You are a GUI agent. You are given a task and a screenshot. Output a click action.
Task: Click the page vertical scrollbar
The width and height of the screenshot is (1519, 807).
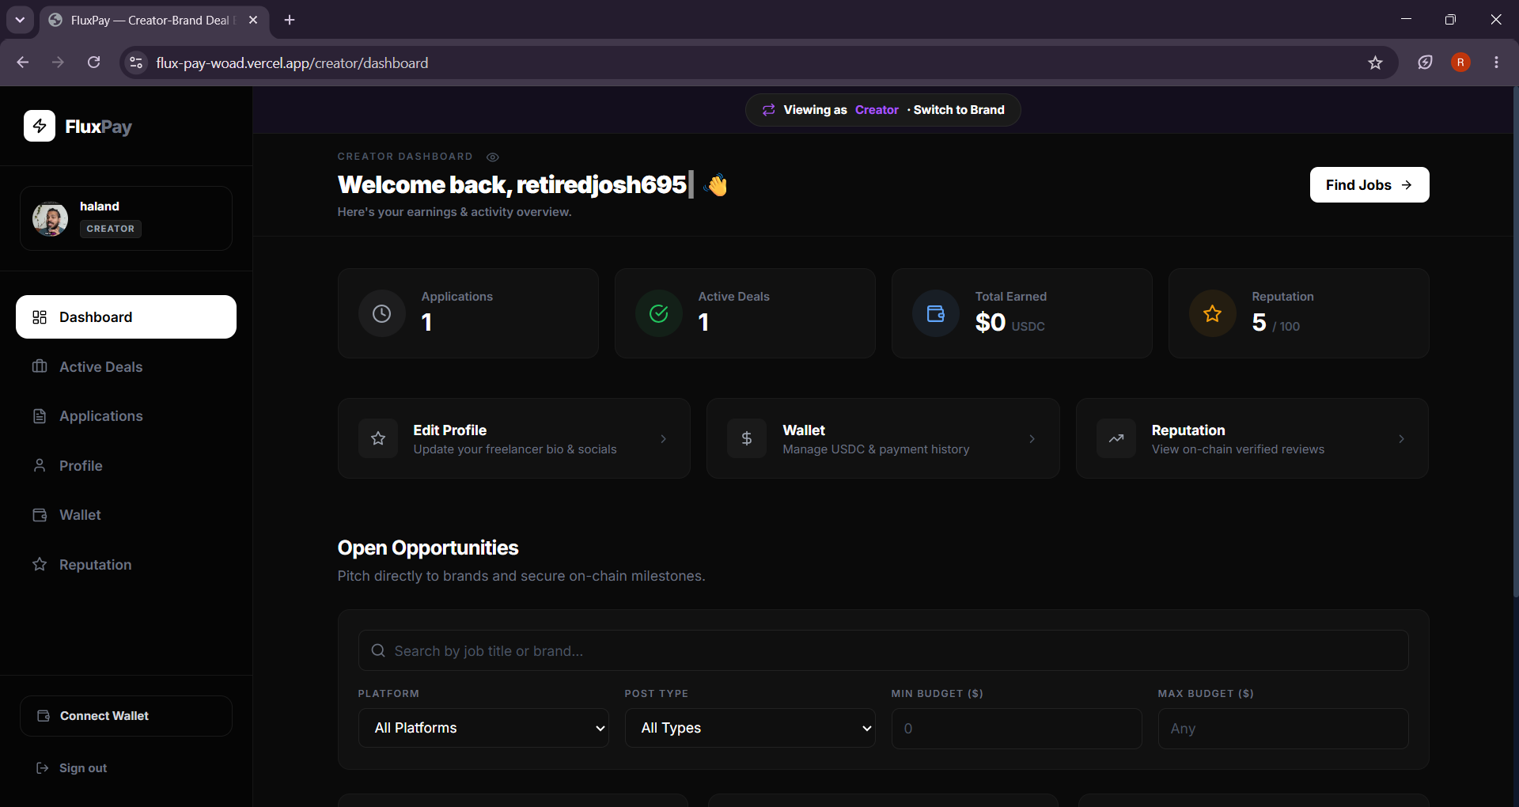(1515, 340)
